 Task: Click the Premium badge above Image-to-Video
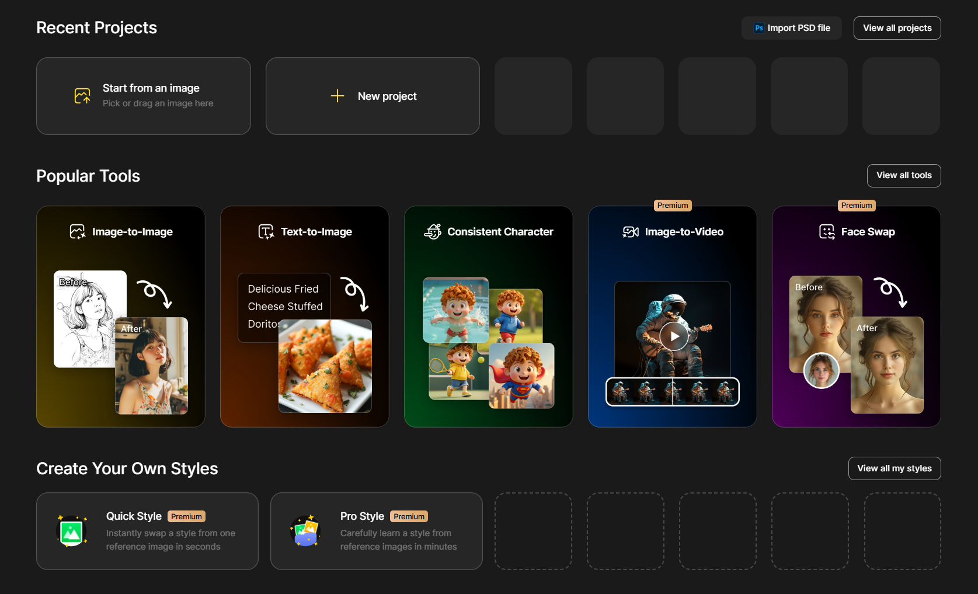pyautogui.click(x=673, y=206)
